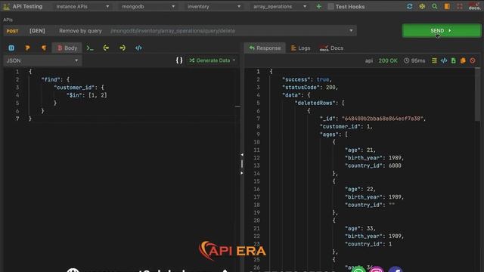The height and width of the screenshot is (272, 484).
Task: Click the green plus add icon
Action: click(319, 6)
